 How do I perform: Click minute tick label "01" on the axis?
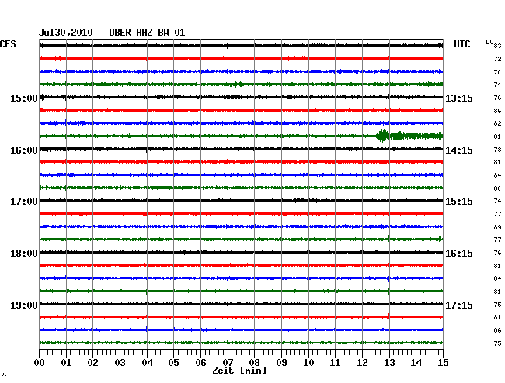[x=66, y=363]
